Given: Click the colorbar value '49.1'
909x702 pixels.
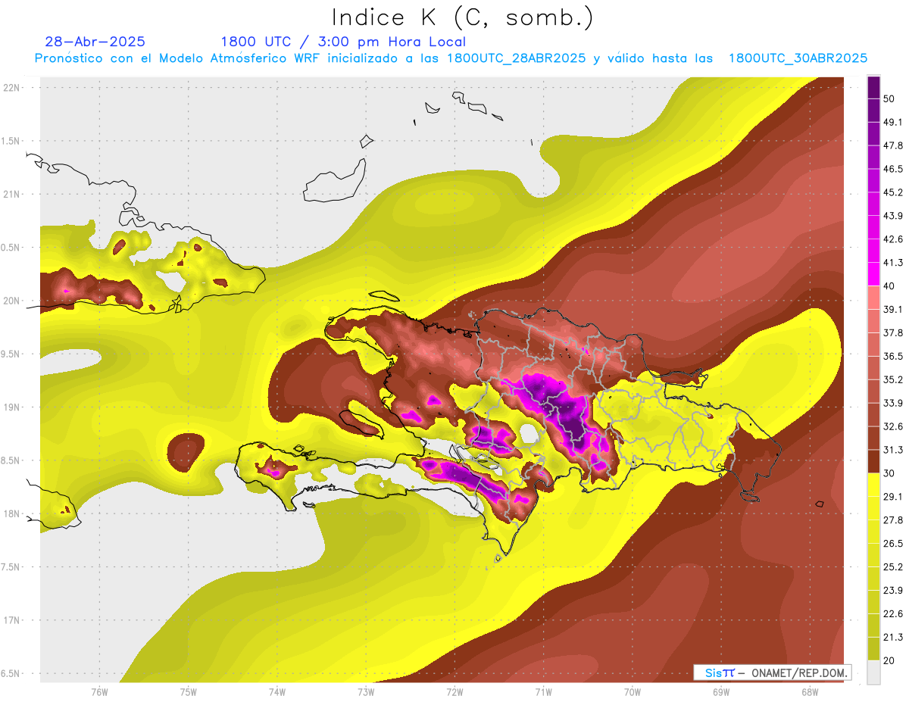Looking at the screenshot, I should (x=892, y=123).
